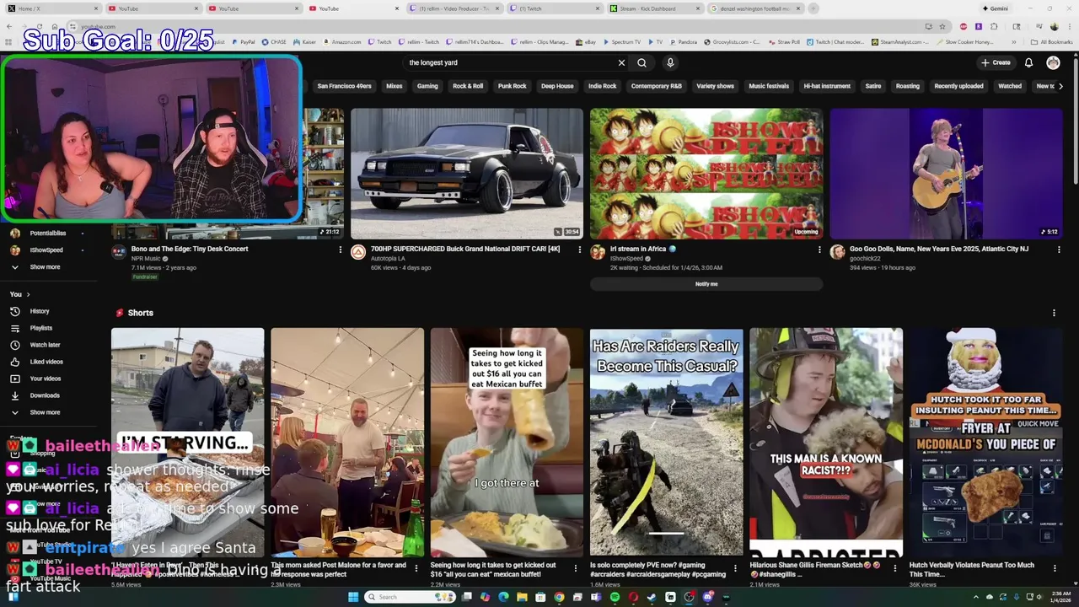Screen dimensions: 1079x607
Task: Switch to the Twitch browser tab
Action: [556, 8]
